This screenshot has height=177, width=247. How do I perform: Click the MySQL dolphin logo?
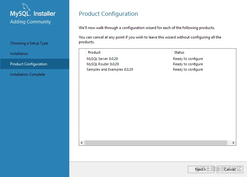coord(26,7)
